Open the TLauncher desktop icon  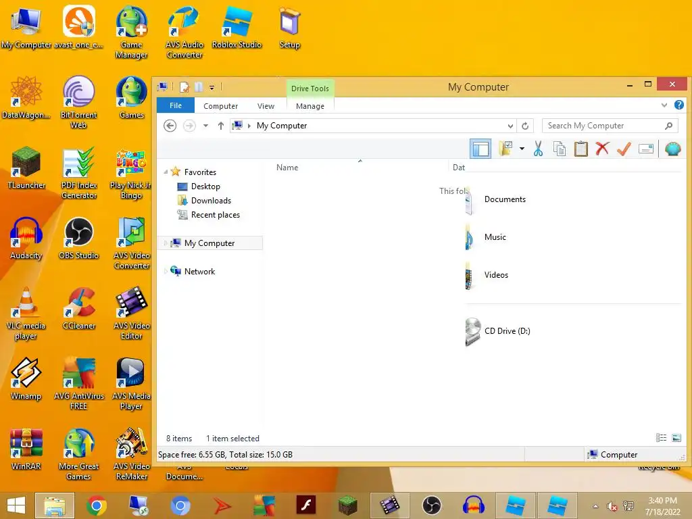click(26, 168)
